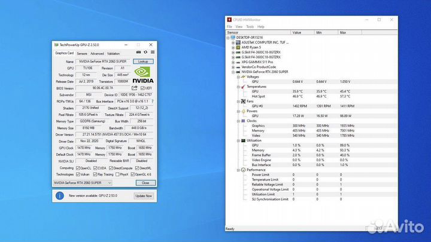The image size is (431, 242).
Task: Open the File menu in HWMonitor
Action: (x=229, y=27)
